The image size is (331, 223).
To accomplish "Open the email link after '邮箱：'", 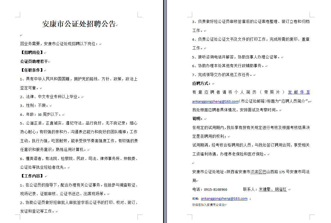I will pyautogui.click(x=224, y=198).
